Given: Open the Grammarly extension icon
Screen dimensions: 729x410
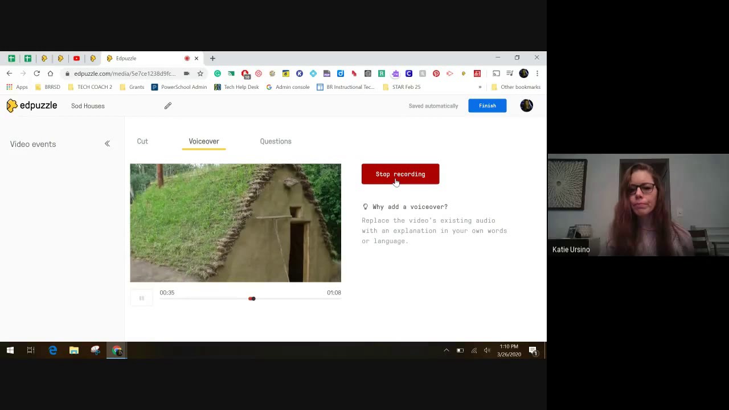Looking at the screenshot, I should [218, 73].
